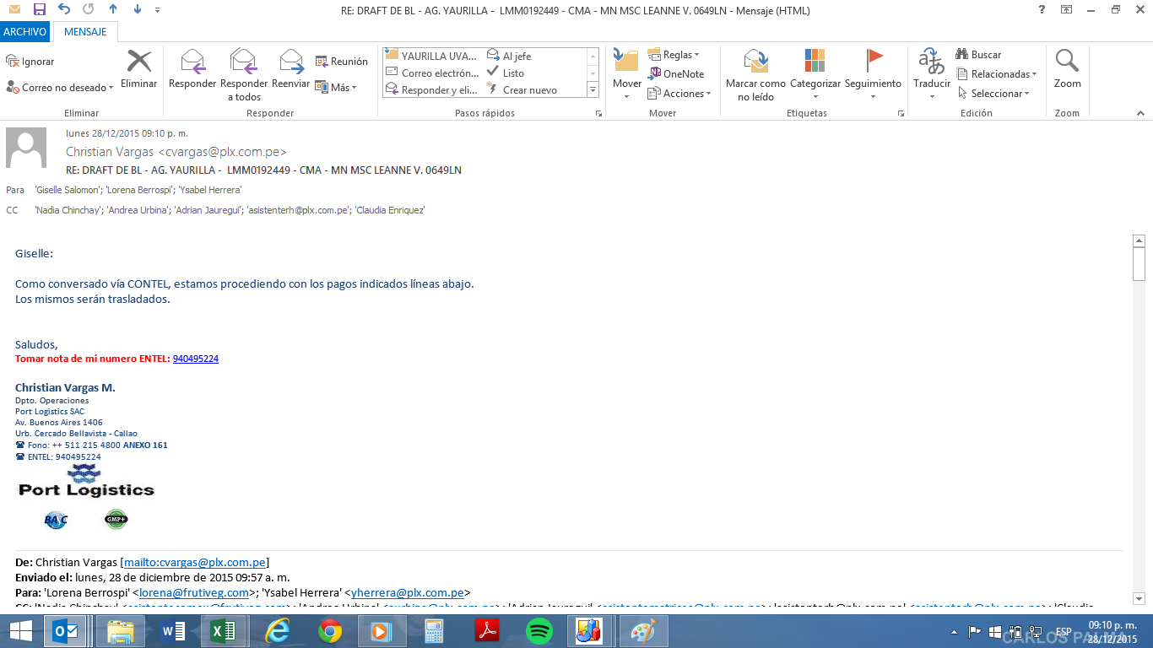Mark message with Marcar como no leído
1153x648 pixels.
click(755, 63)
